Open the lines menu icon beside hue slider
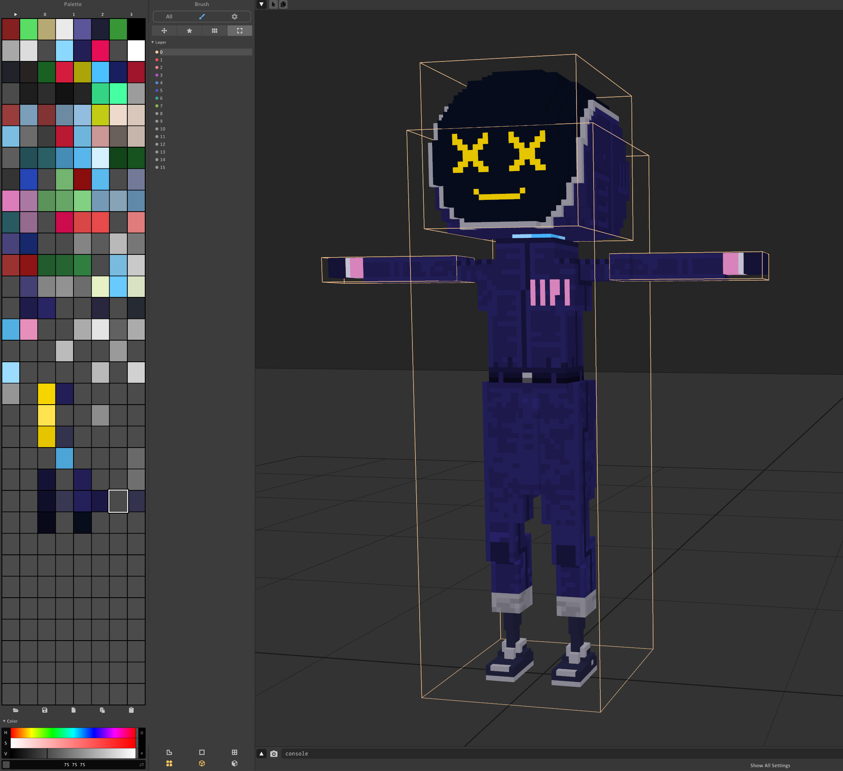Viewport: 843px width, 771px height. click(142, 733)
